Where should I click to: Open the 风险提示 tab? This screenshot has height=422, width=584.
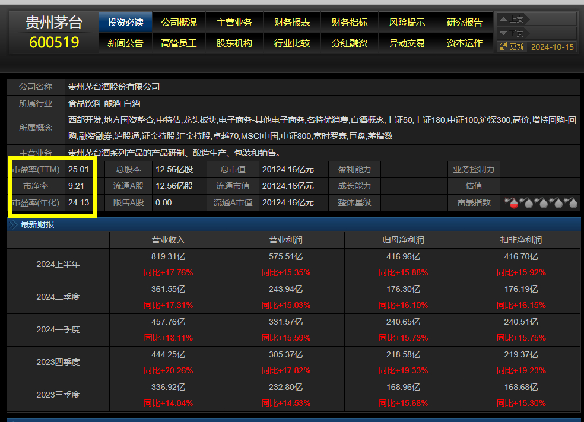tap(407, 23)
